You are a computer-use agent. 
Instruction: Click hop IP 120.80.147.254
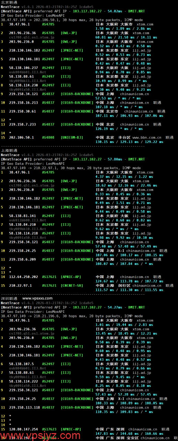tap(23, 429)
